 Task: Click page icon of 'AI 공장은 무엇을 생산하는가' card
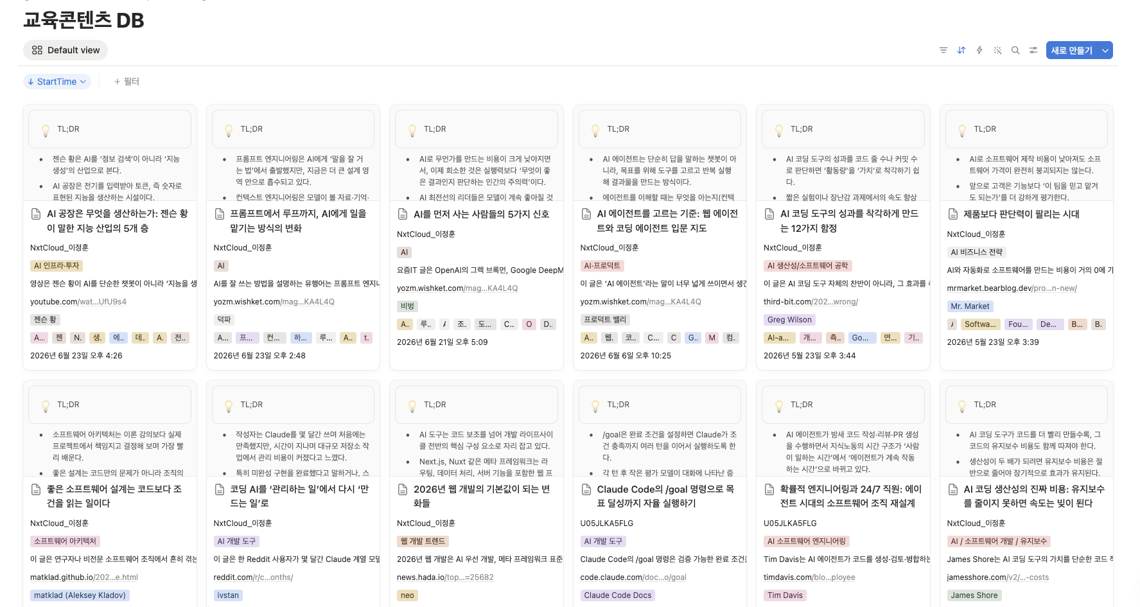point(37,214)
